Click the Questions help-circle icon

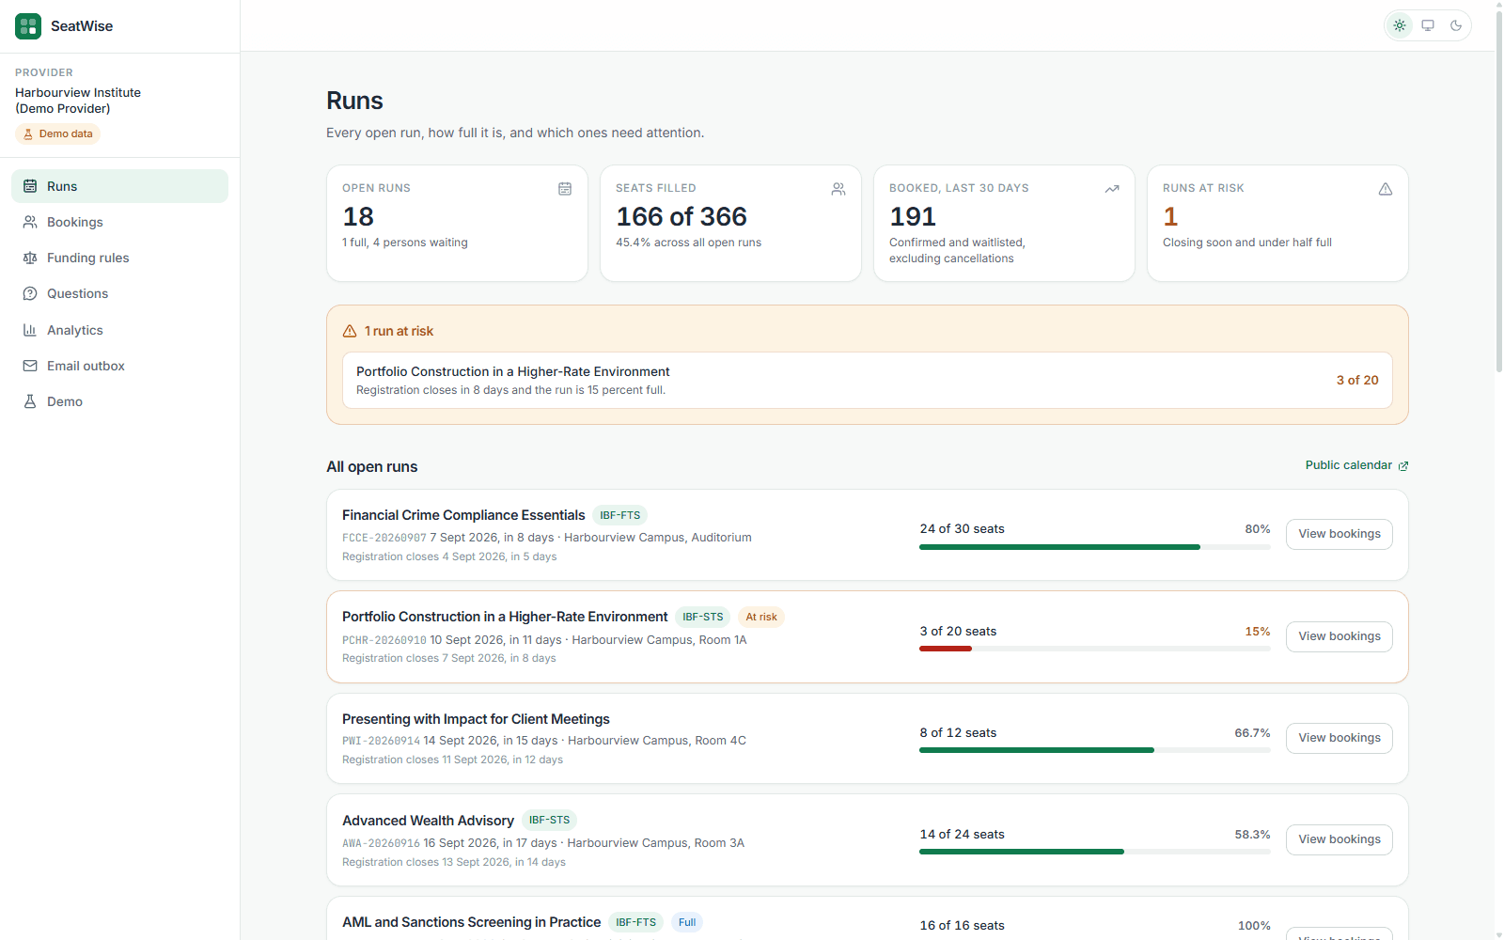pyautogui.click(x=30, y=293)
